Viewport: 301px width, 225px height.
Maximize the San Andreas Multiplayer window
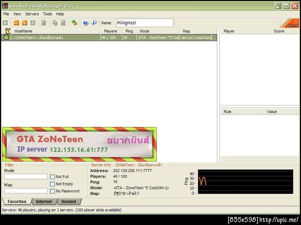286,6
